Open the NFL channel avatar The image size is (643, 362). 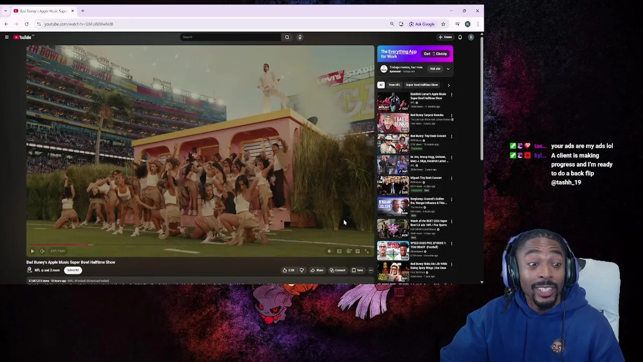(30, 270)
